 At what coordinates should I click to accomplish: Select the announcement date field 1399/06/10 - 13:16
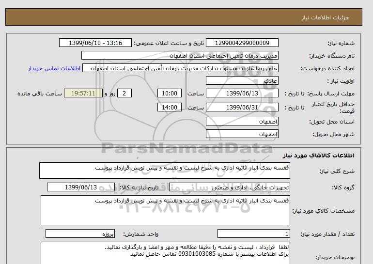[95, 43]
